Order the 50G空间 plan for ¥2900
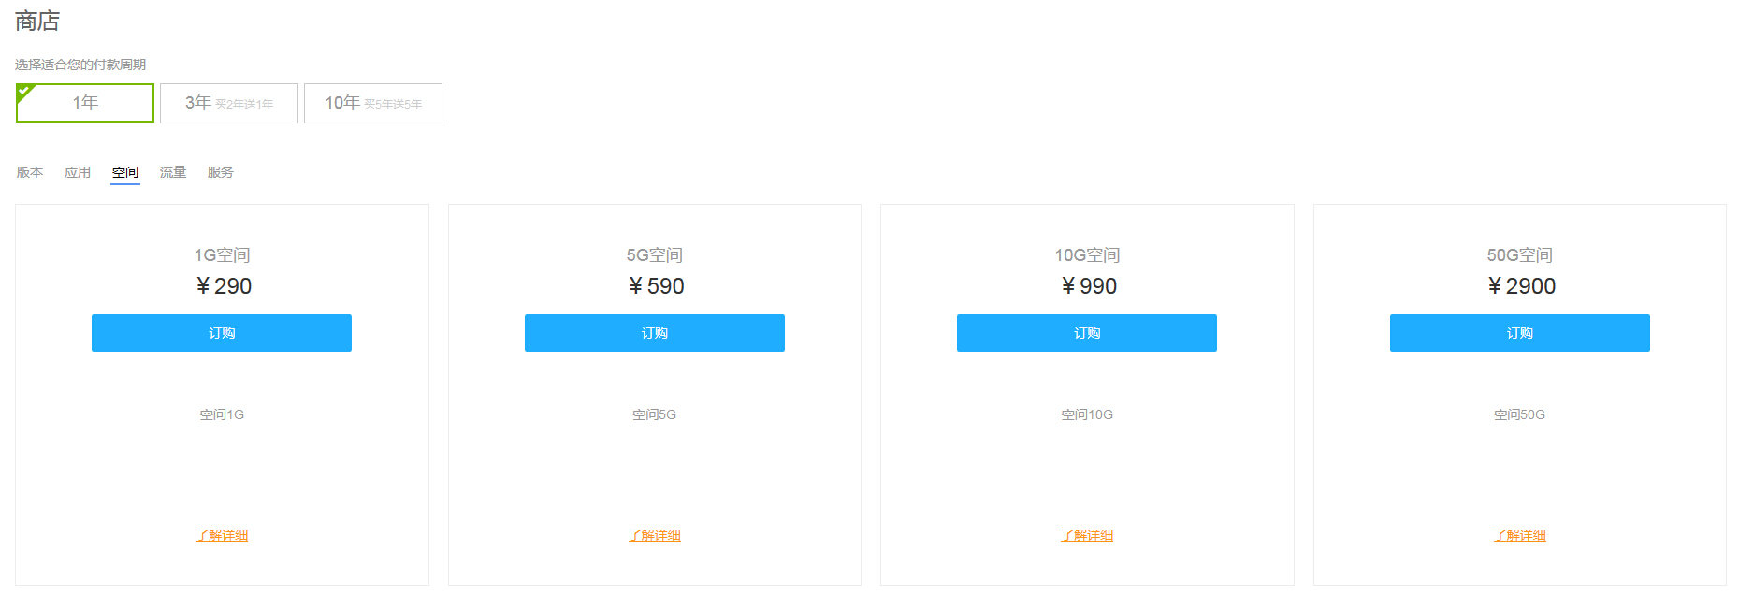Image resolution: width=1739 pixels, height=595 pixels. (1520, 333)
